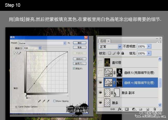This screenshot has width=168, height=120.
Task: Click lock position move icon
Action: pyautogui.click(x=118, y=53)
